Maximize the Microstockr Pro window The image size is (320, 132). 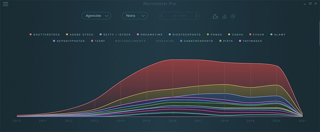(310, 4)
